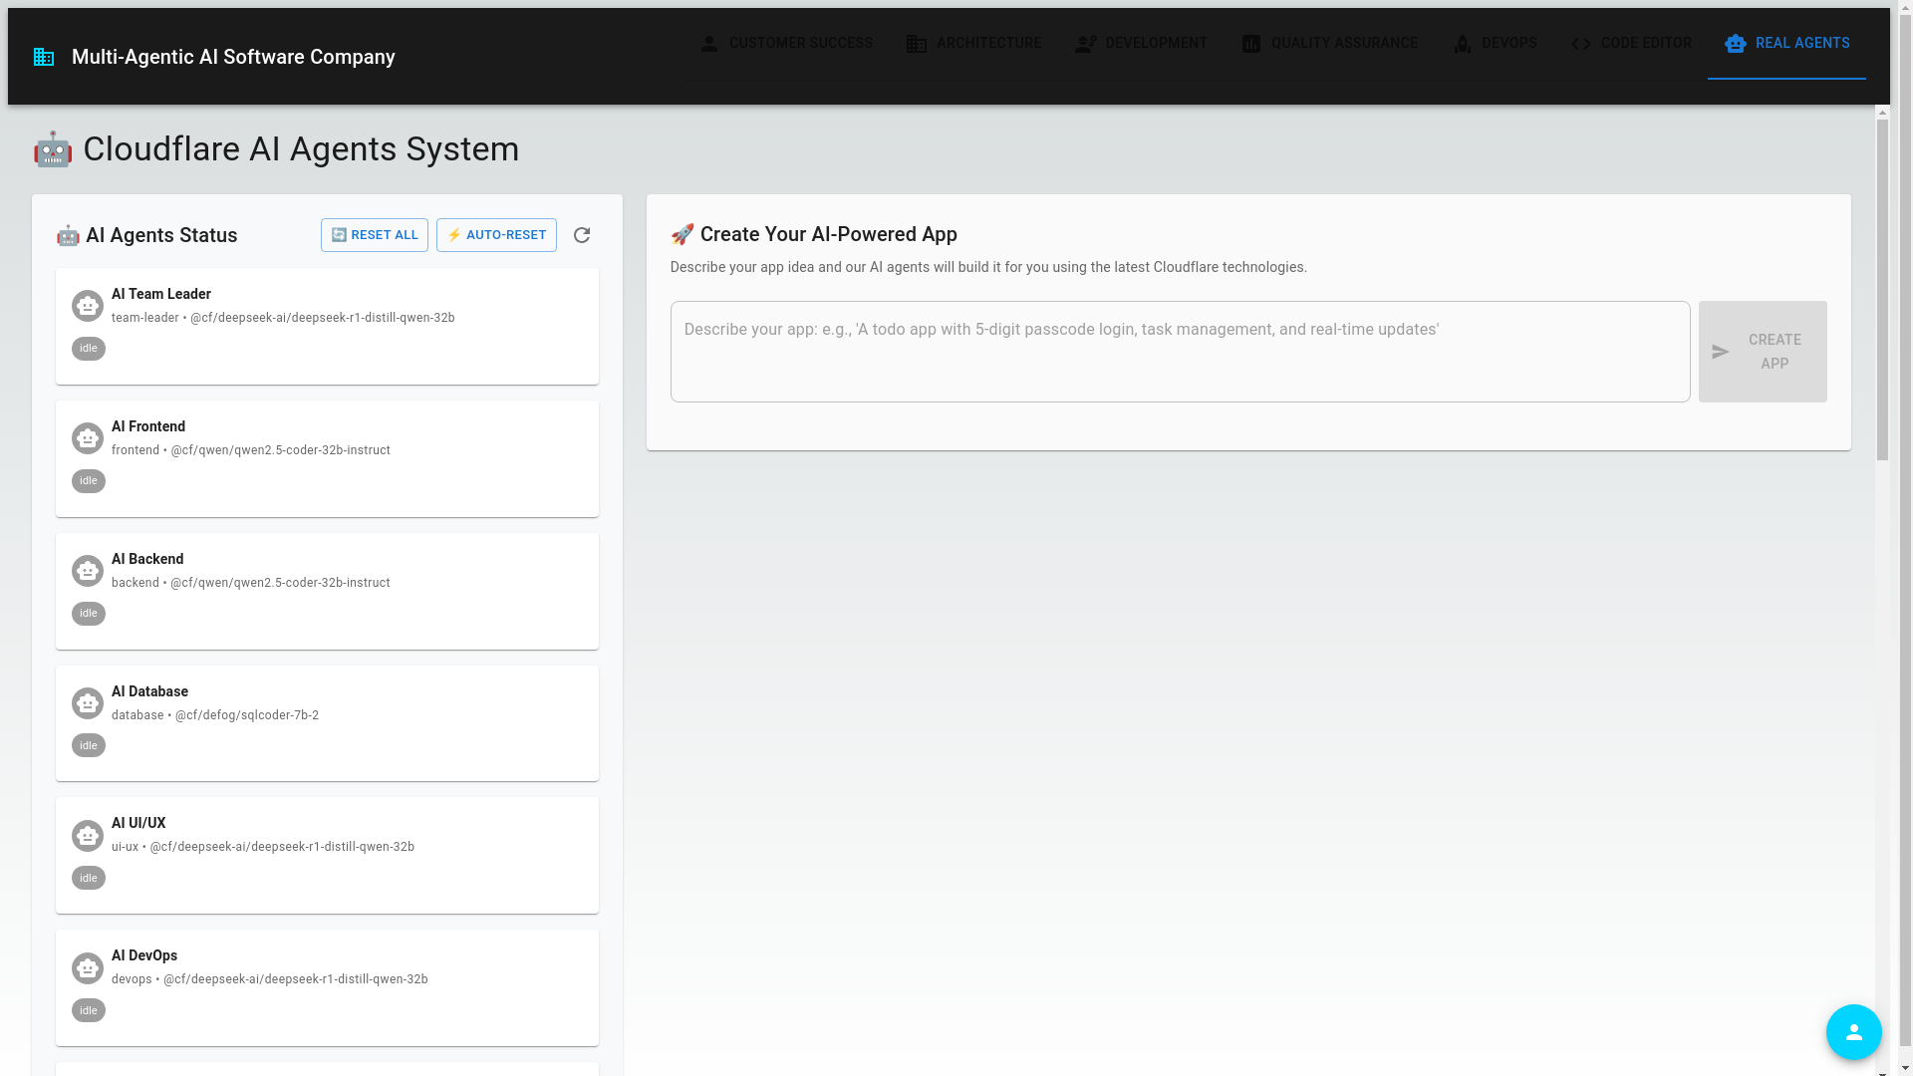The image size is (1913, 1076).
Task: Select the Quality Assurance tab
Action: coord(1329,44)
